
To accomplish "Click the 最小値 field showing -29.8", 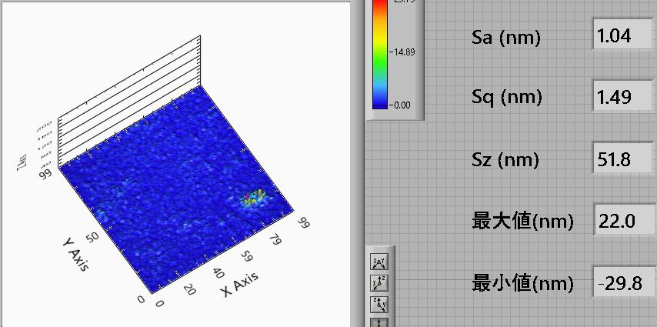I will (622, 284).
